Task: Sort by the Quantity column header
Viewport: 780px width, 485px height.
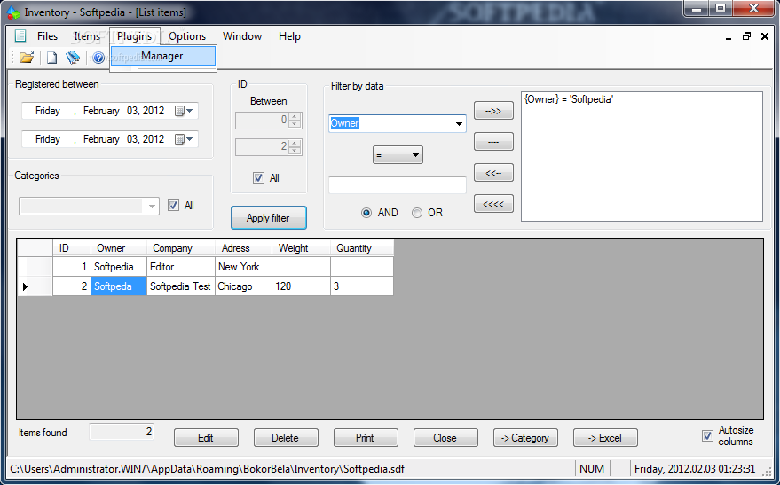Action: pos(362,248)
